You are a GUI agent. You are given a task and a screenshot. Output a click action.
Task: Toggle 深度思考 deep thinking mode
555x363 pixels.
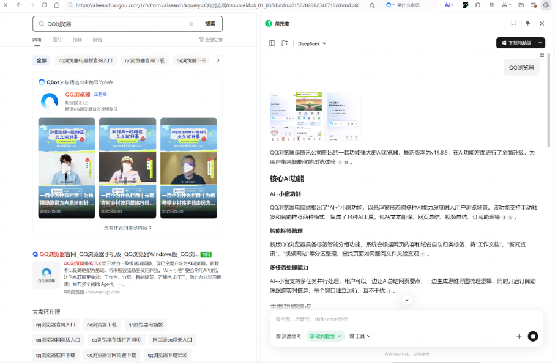click(x=289, y=336)
